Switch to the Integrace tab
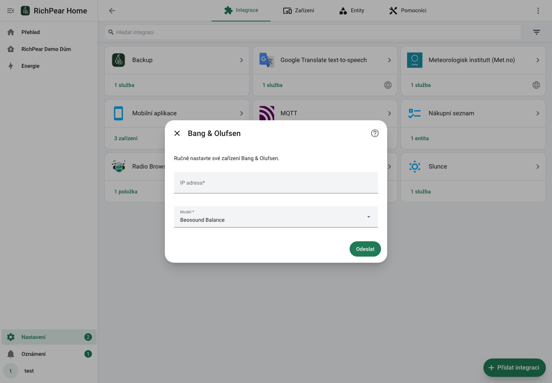The image size is (552, 383). tap(241, 10)
